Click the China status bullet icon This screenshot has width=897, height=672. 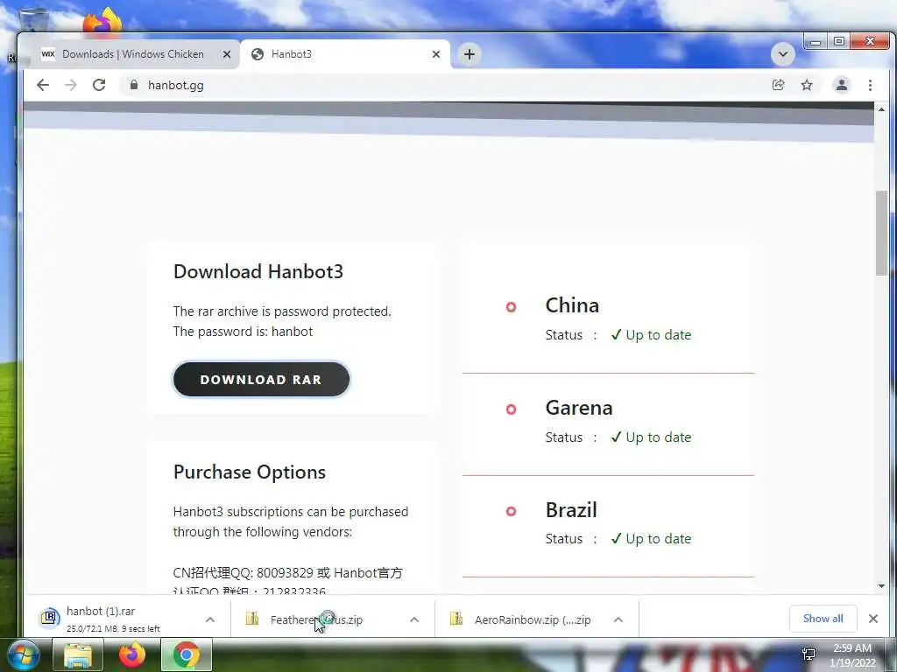[x=511, y=307]
